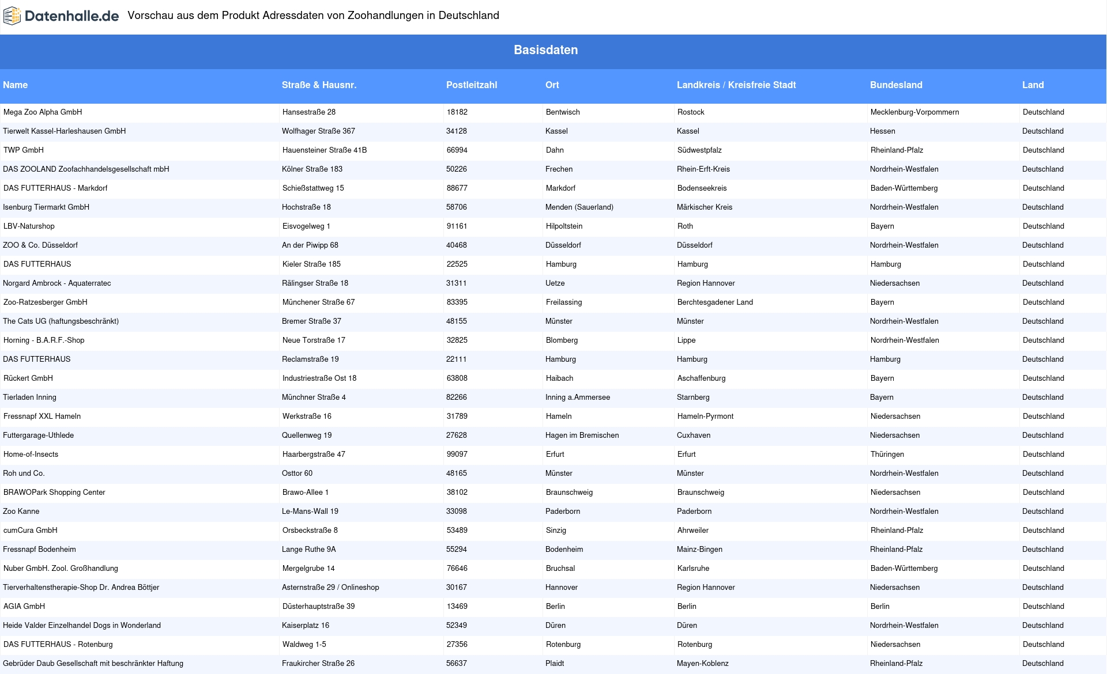Click address Kölner Straße 183
The width and height of the screenshot is (1107, 674).
pyautogui.click(x=312, y=169)
